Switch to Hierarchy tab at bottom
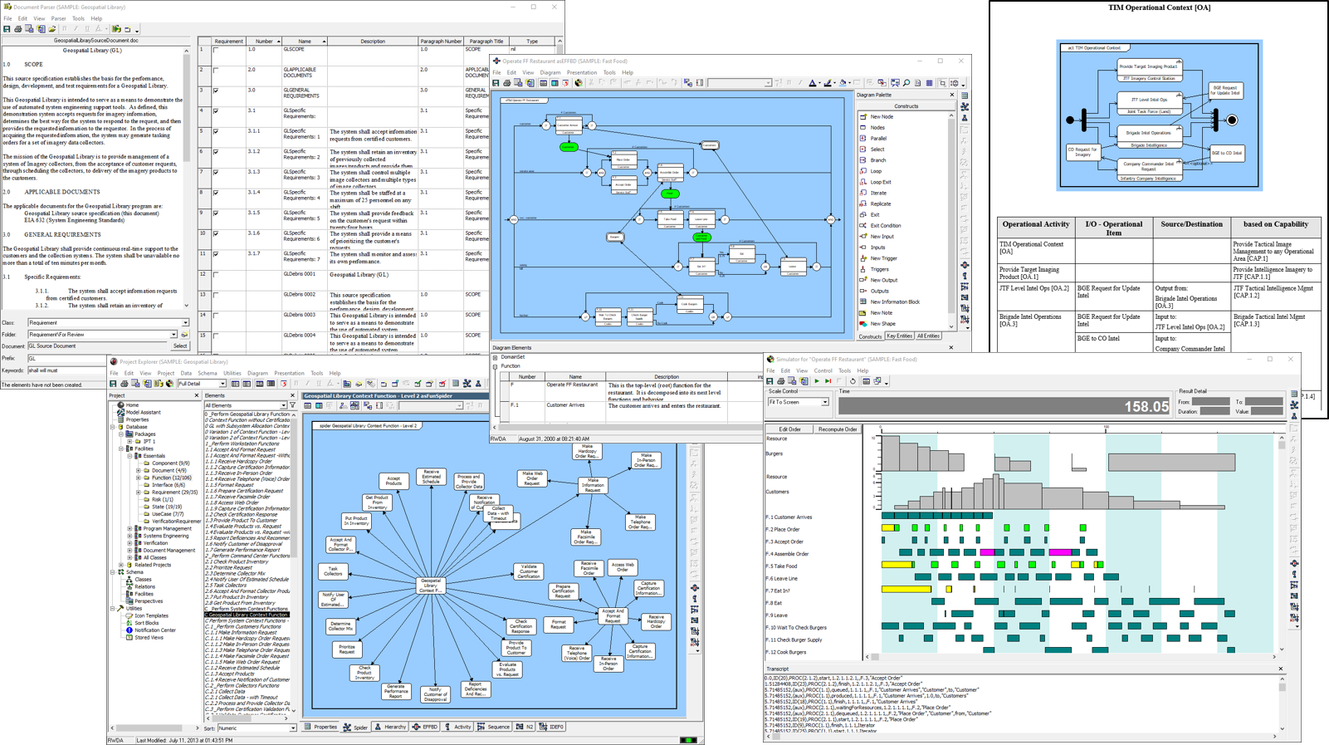Screen dimensions: 1329x745 coord(391,727)
